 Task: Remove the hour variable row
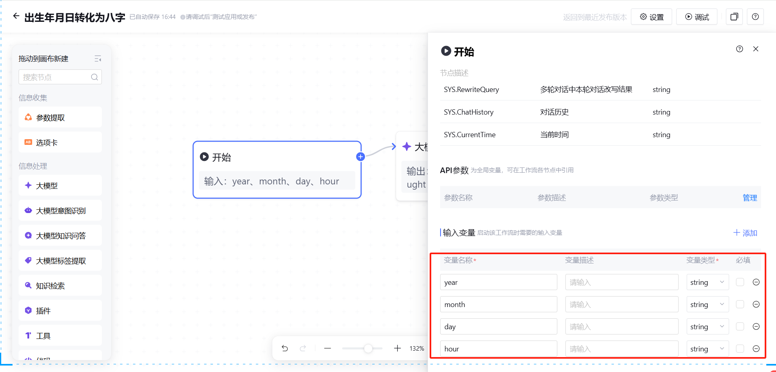click(x=756, y=349)
